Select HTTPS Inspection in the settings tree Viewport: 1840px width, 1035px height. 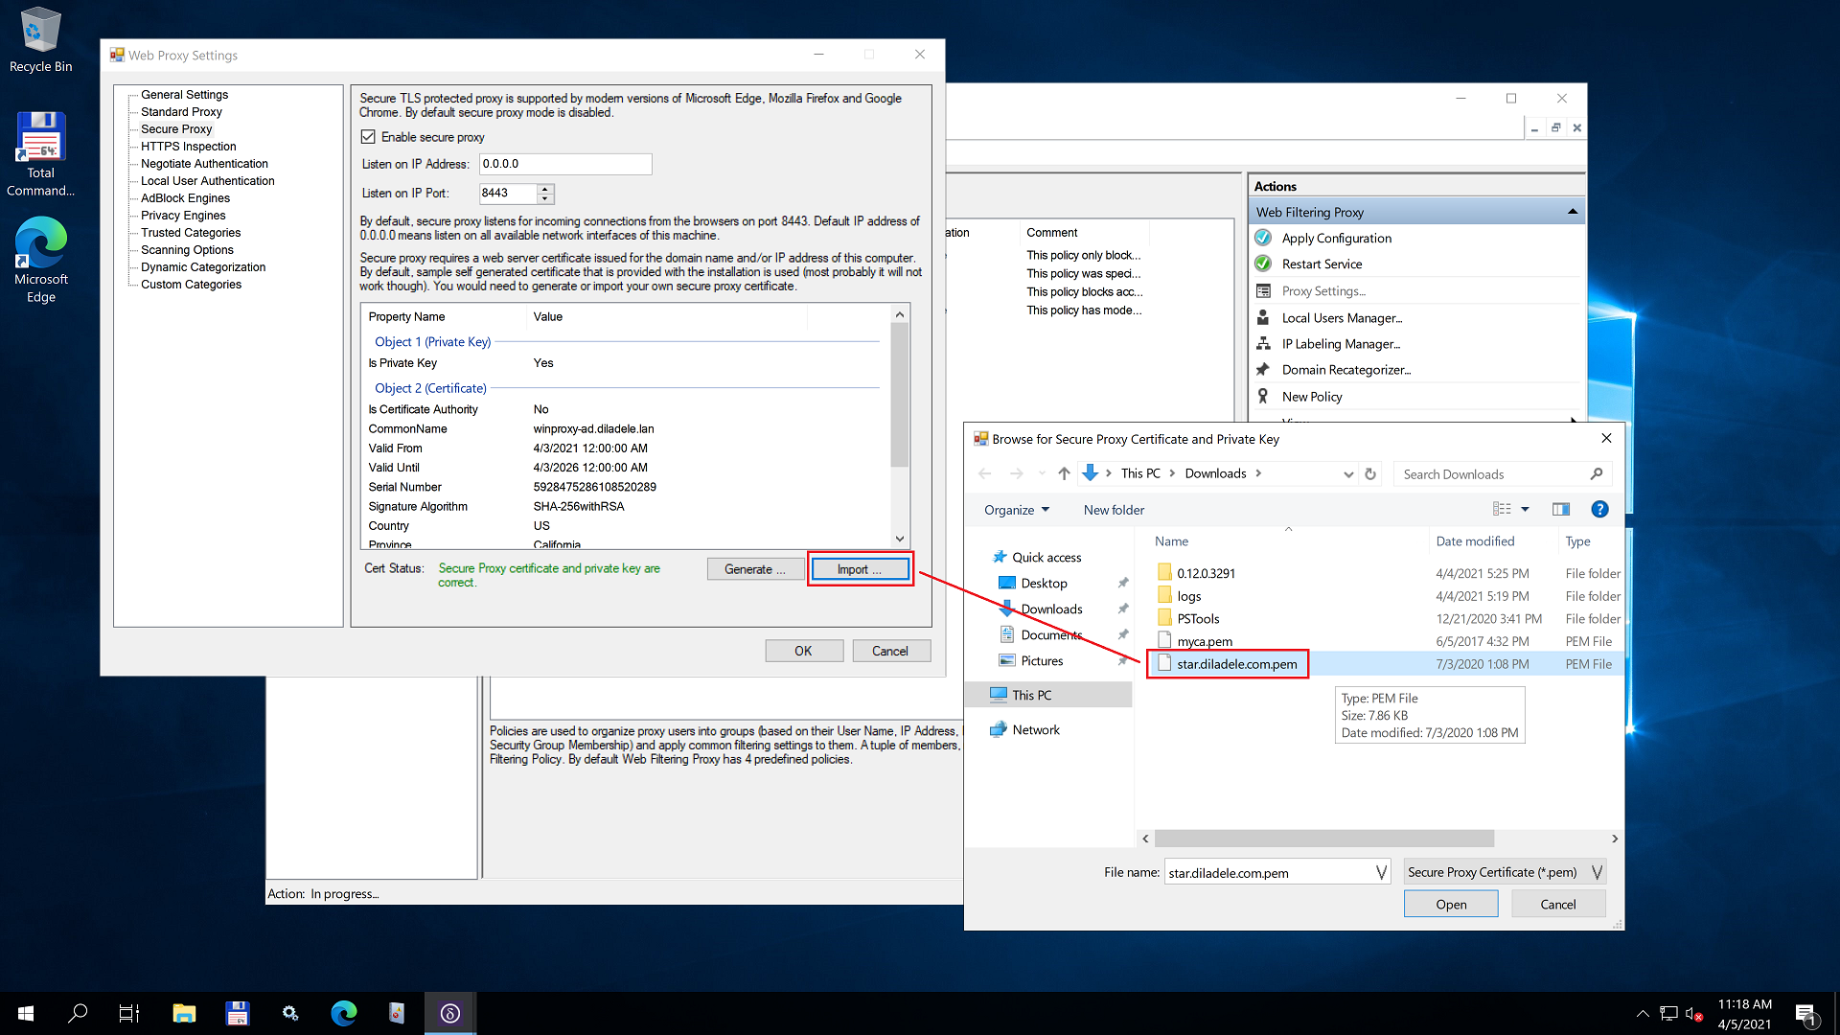pos(188,147)
